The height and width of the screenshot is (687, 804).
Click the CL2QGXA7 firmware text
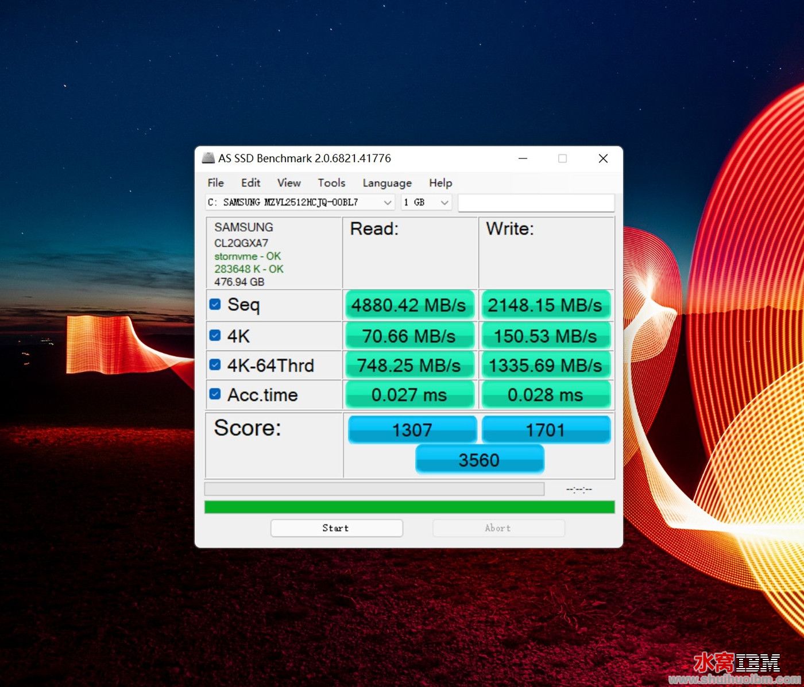point(241,243)
